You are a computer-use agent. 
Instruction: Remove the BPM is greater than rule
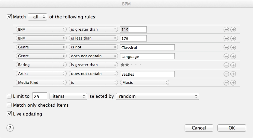pyautogui.click(x=226, y=30)
